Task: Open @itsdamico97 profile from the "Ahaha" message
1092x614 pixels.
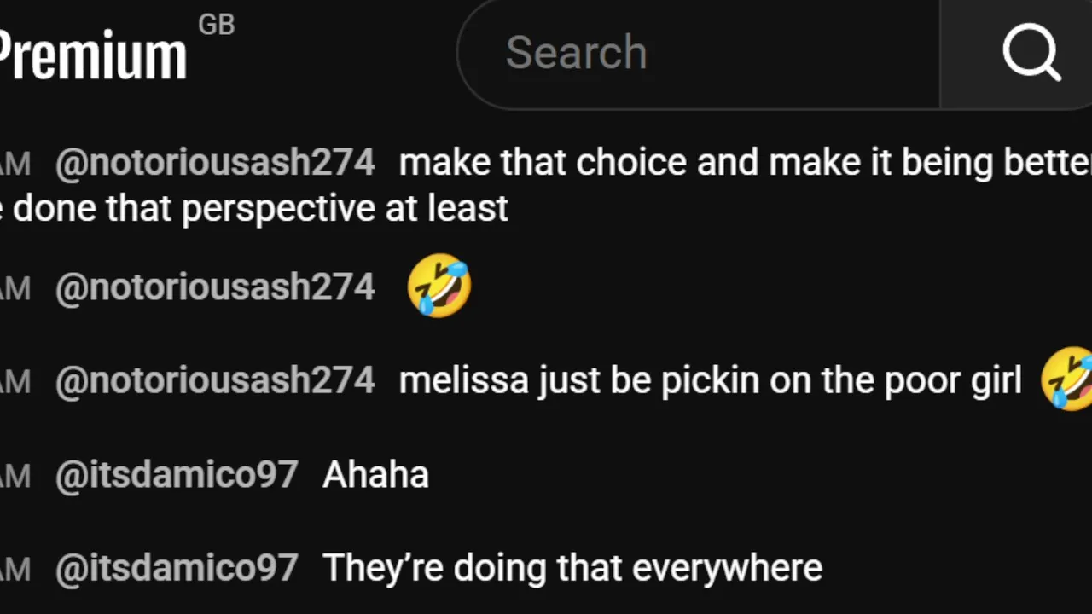Action: 177,475
